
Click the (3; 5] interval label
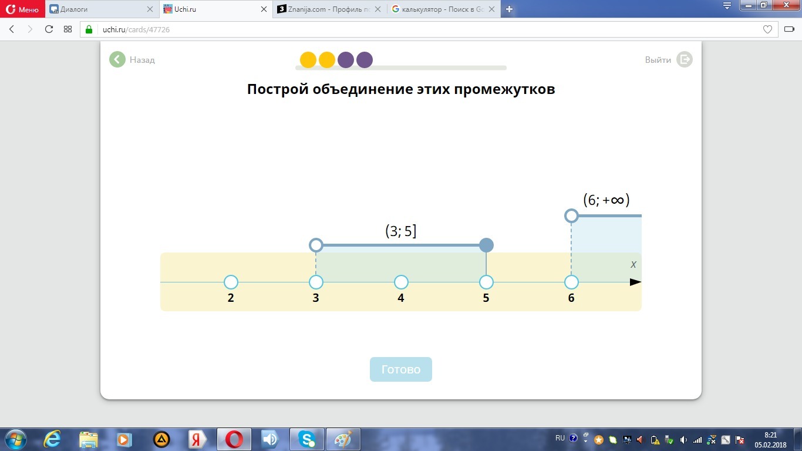tap(401, 231)
